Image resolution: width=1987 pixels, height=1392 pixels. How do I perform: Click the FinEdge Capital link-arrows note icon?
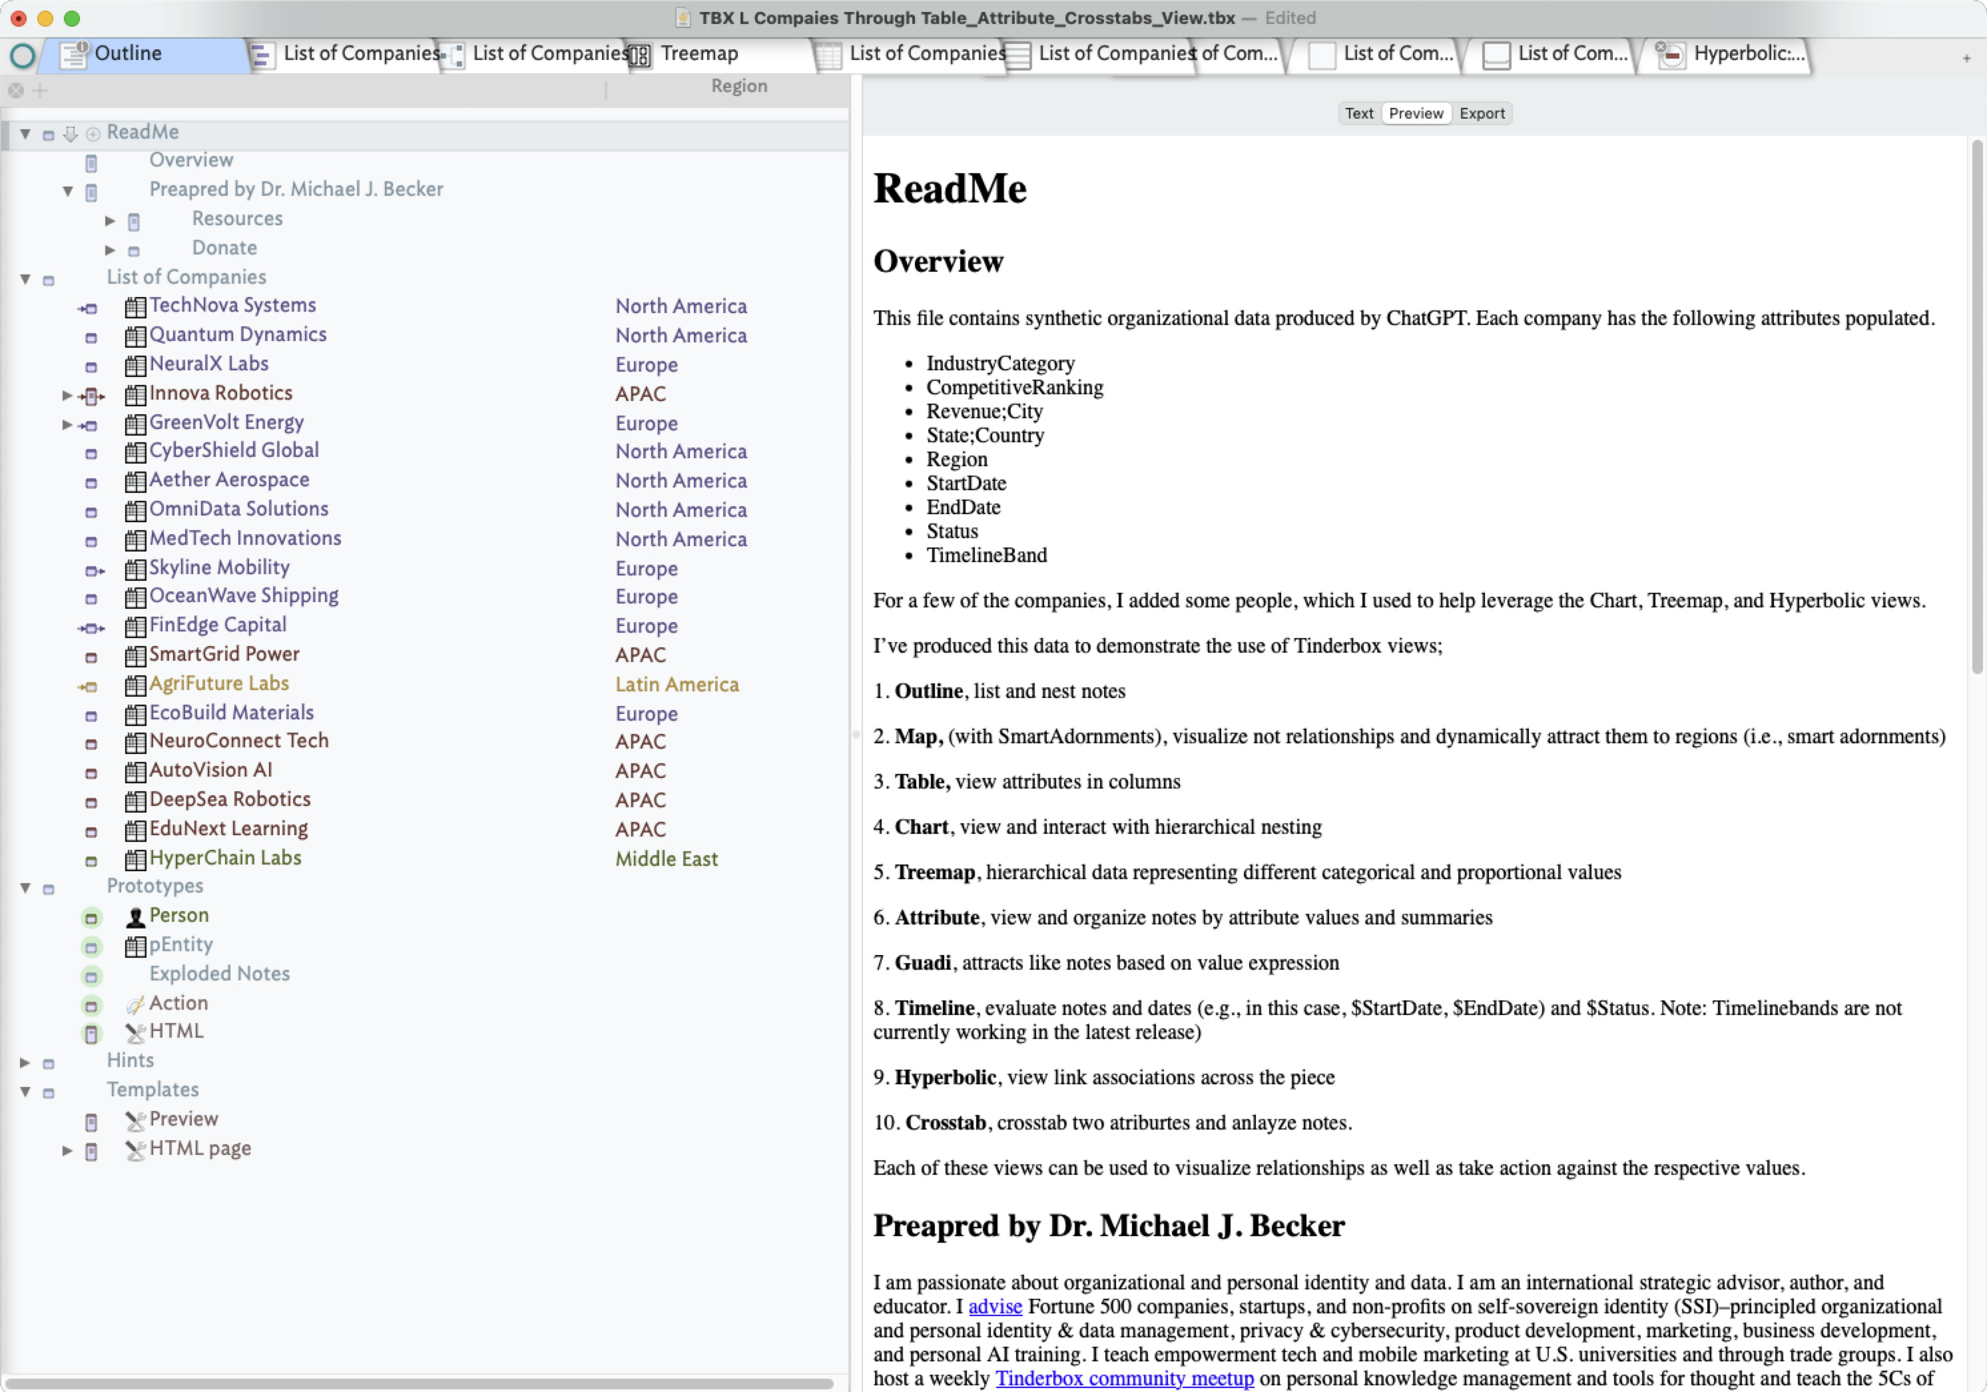[x=91, y=629]
